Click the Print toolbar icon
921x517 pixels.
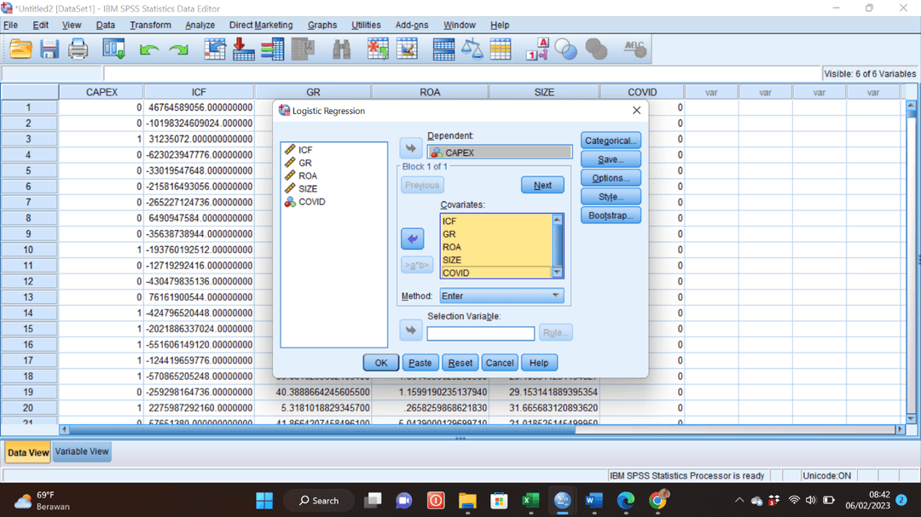coord(78,49)
